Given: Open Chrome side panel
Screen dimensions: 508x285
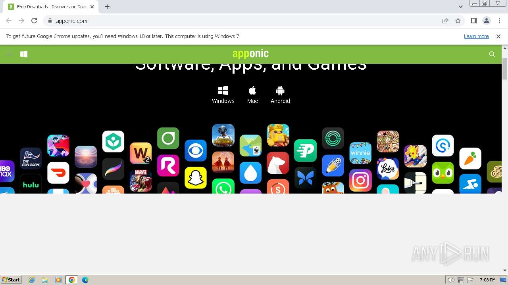Looking at the screenshot, I should pyautogui.click(x=474, y=21).
